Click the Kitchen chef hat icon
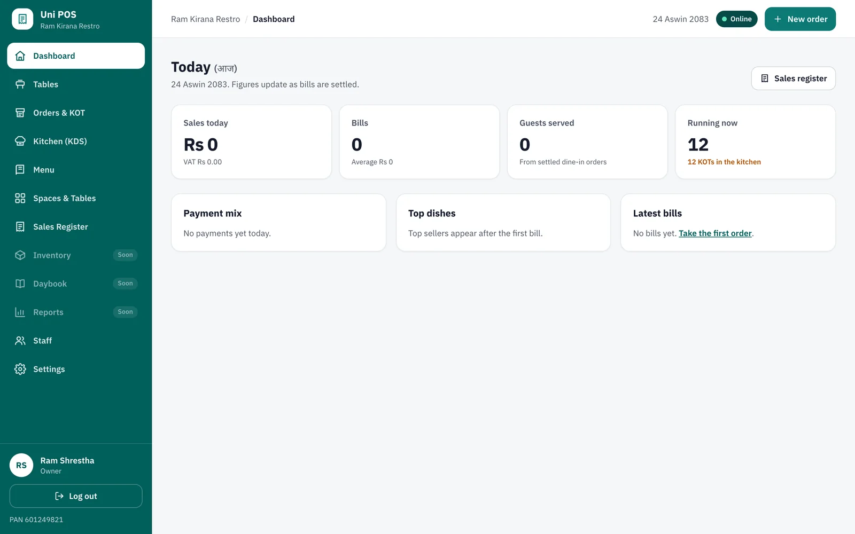The image size is (855, 534). (x=20, y=142)
